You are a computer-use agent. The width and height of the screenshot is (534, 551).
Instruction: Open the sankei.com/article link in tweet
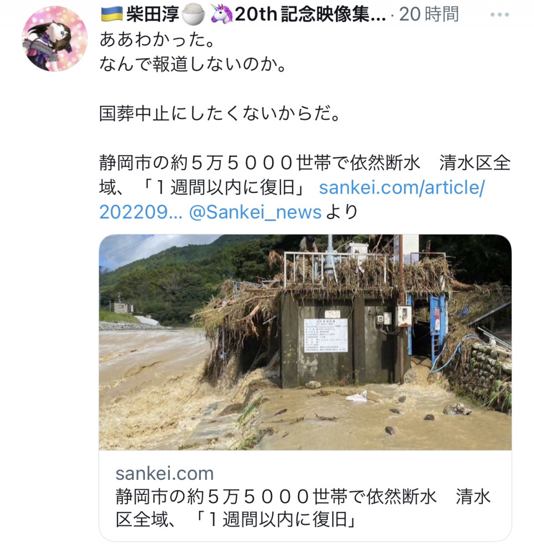[402, 187]
